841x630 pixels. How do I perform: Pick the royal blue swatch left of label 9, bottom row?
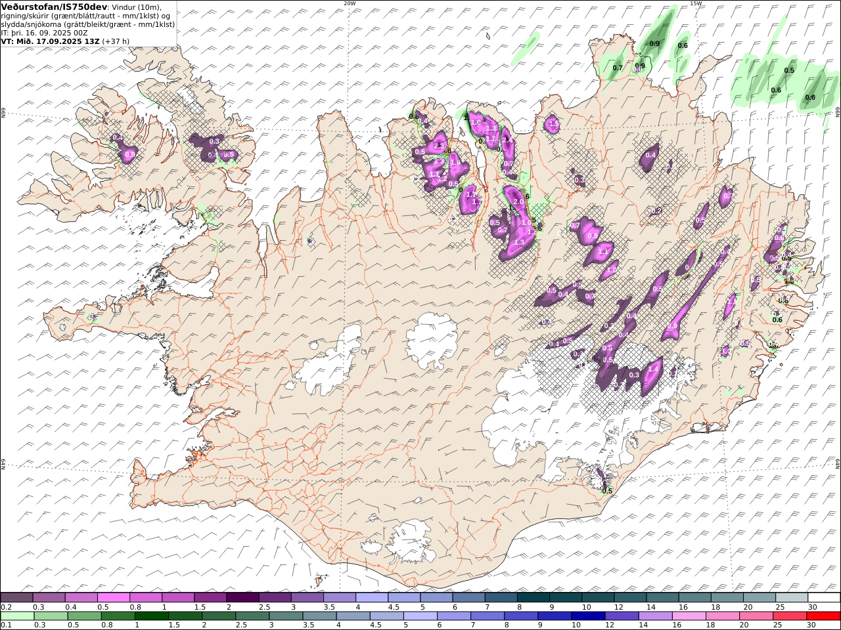(521, 616)
